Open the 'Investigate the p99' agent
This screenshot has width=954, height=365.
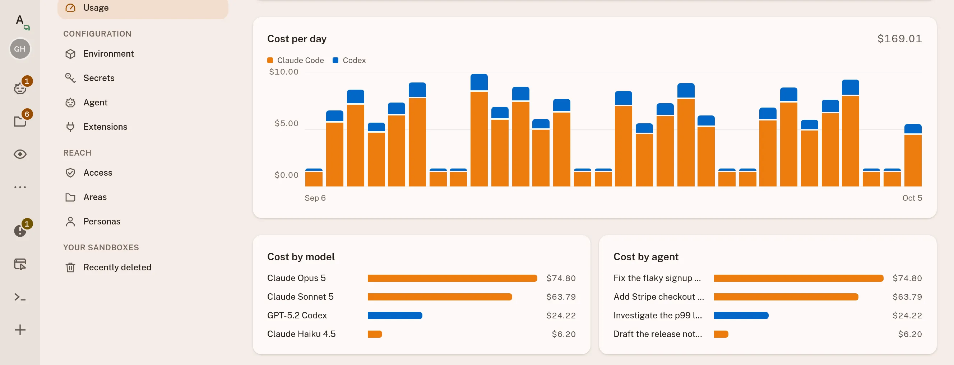pyautogui.click(x=658, y=316)
